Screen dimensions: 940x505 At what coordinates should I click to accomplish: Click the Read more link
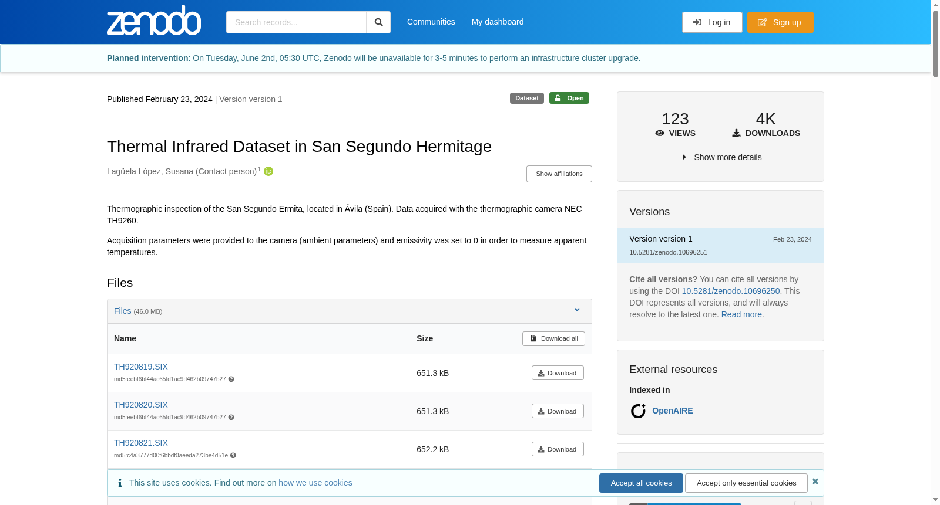coord(741,314)
